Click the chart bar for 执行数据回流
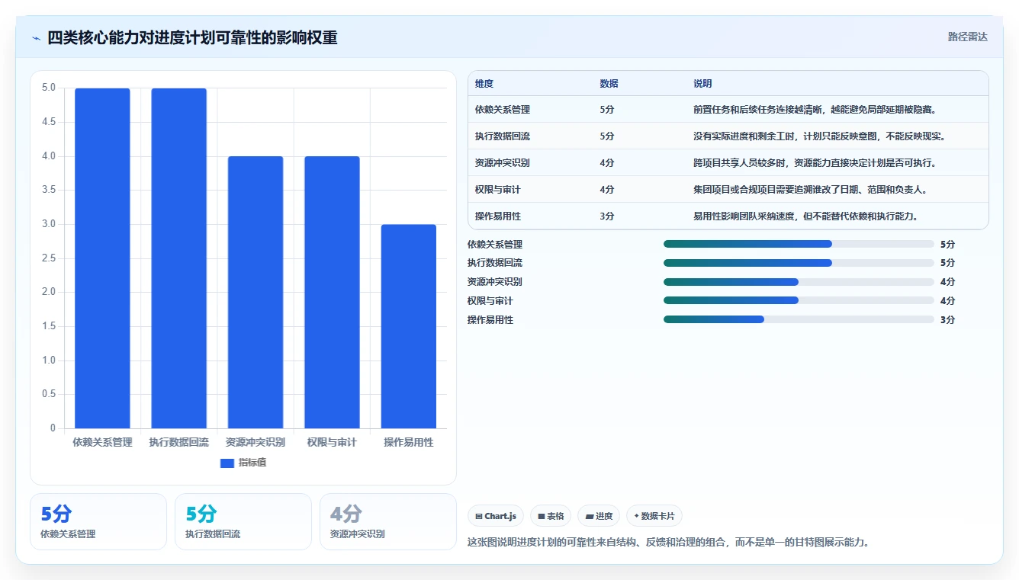 [x=179, y=258]
